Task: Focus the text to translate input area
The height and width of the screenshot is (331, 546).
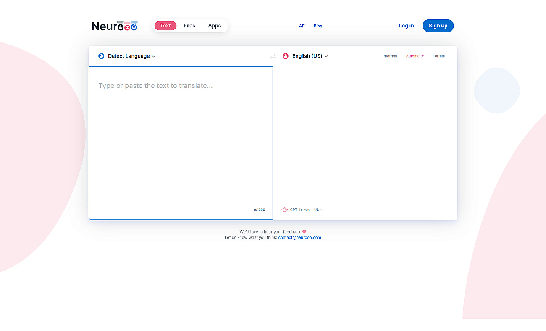Action: tap(181, 143)
